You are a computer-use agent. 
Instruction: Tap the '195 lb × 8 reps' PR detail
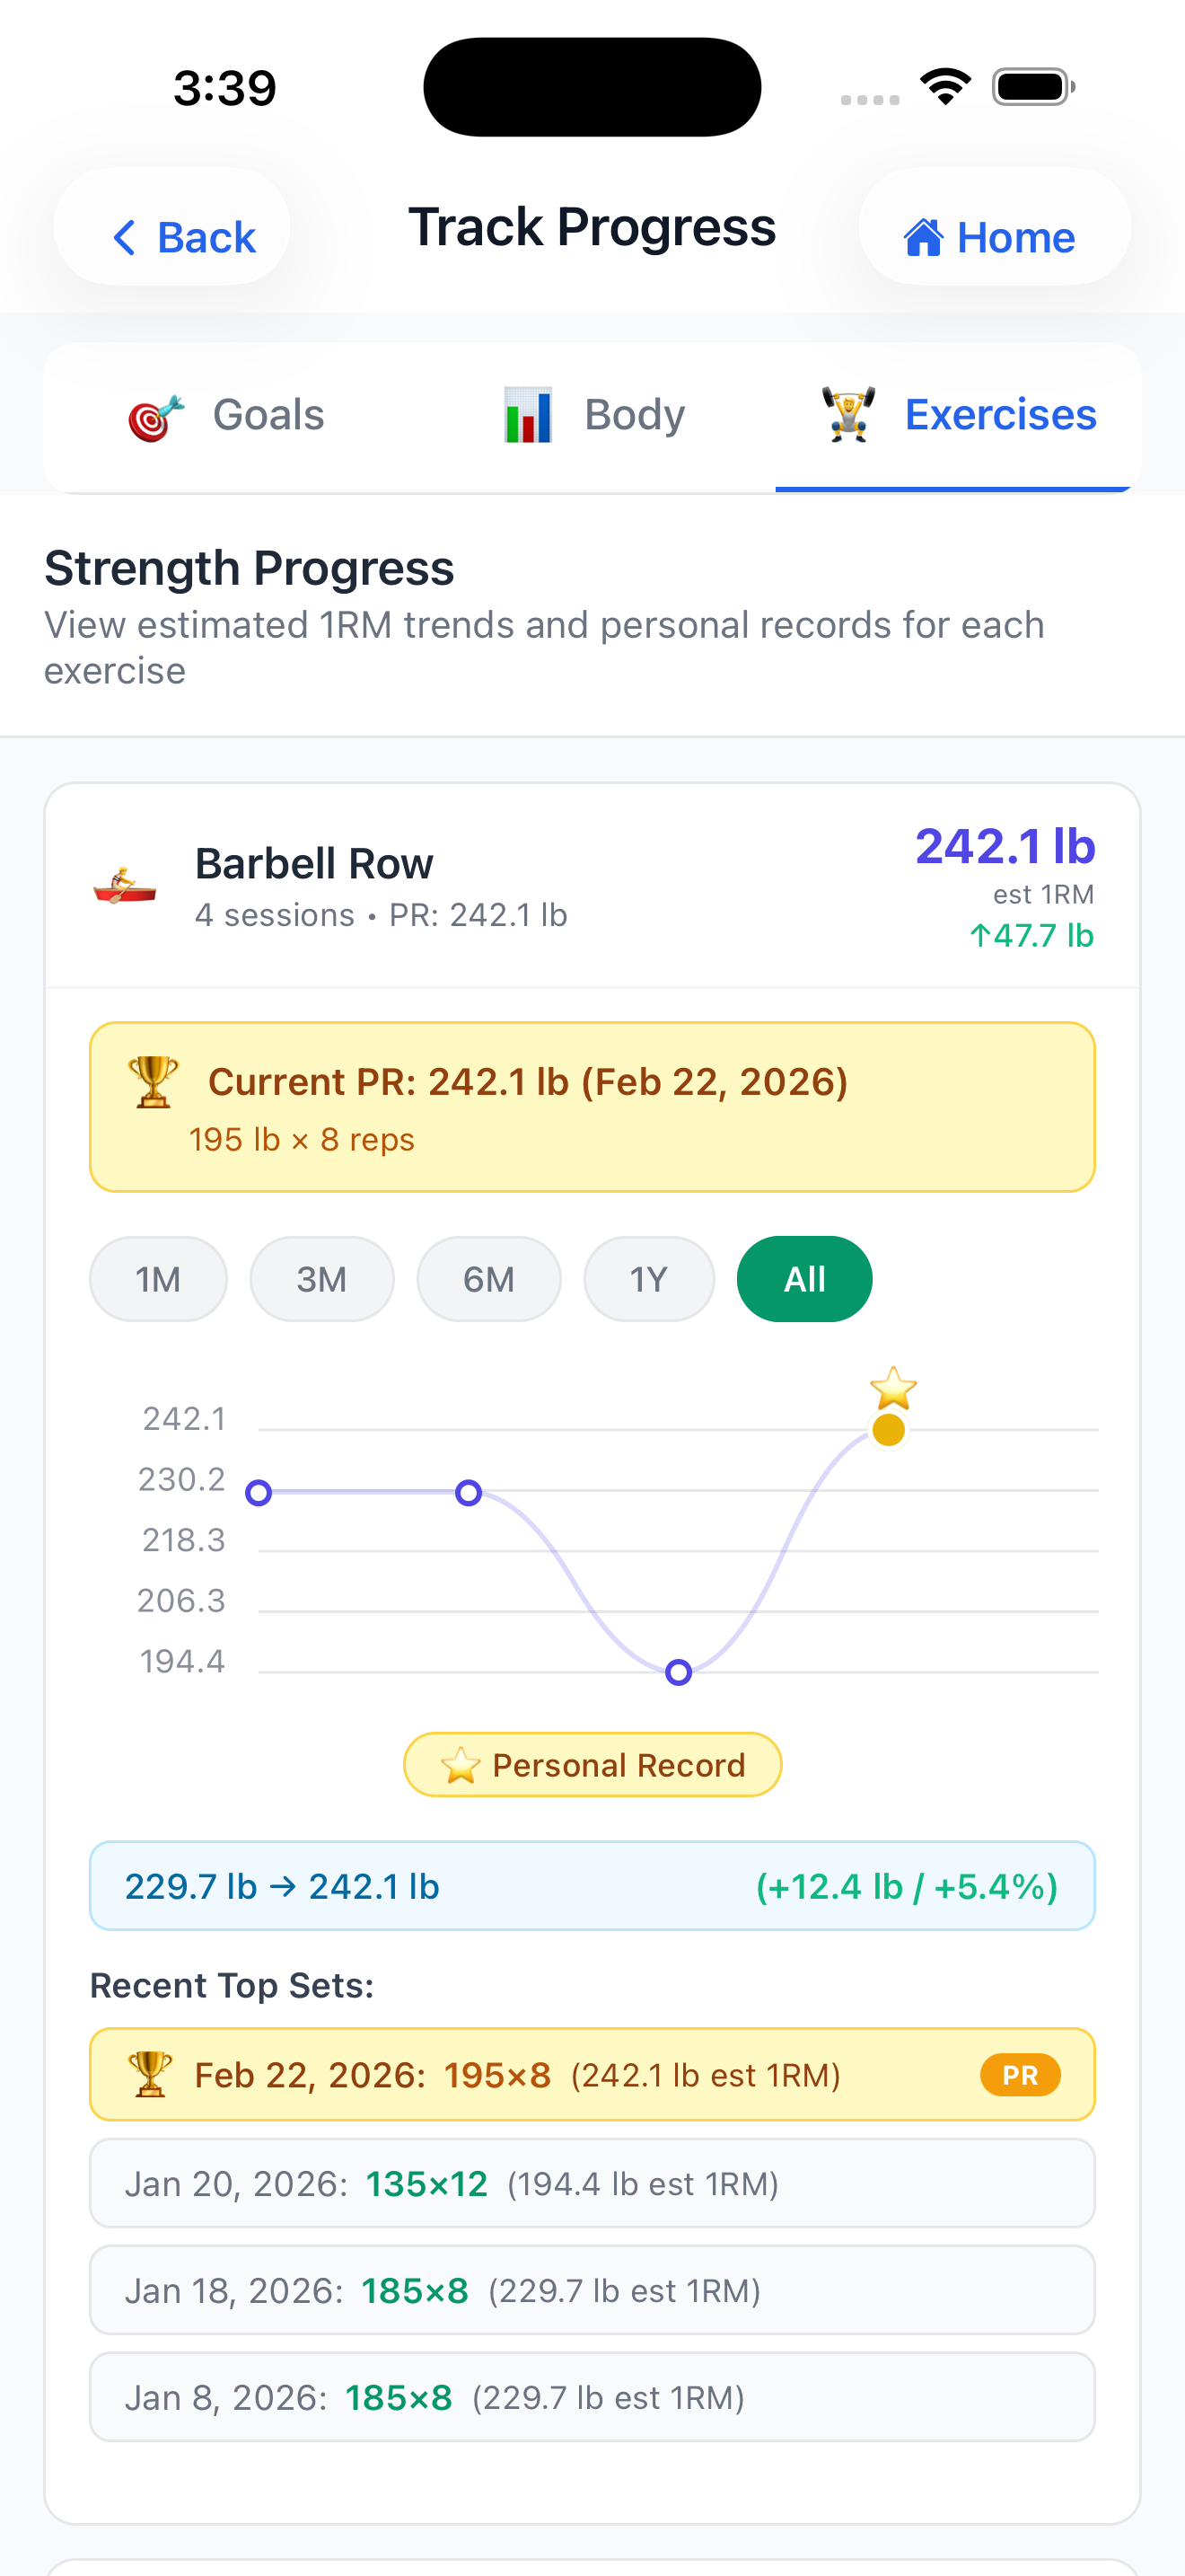[x=302, y=1140]
